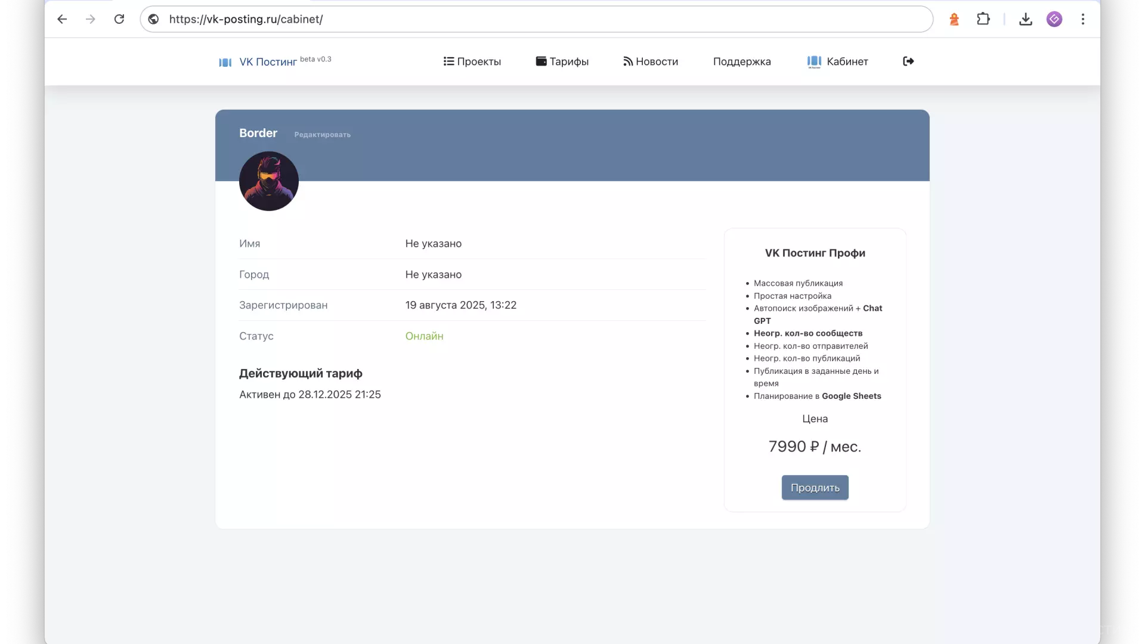Viewport: 1145px width, 644px height.
Task: View site information globe icon
Action: point(153,19)
